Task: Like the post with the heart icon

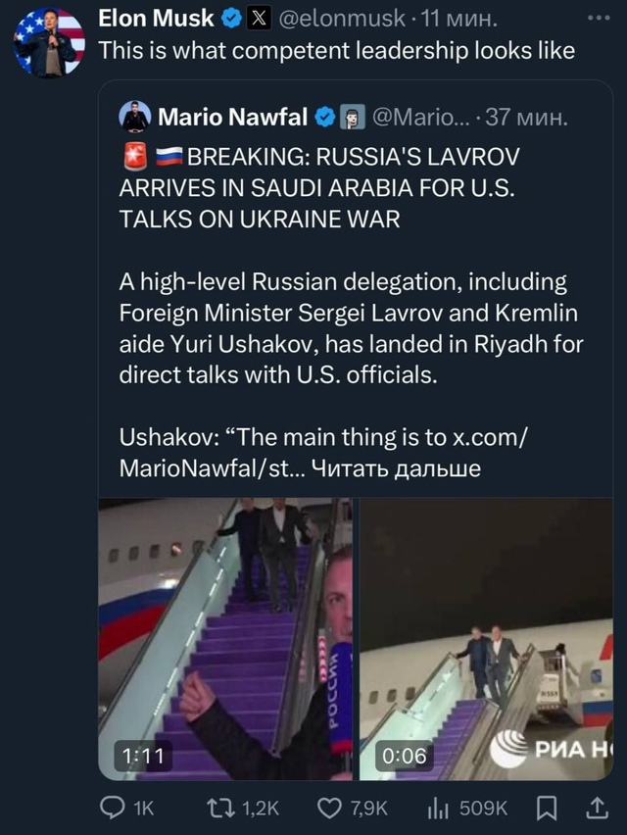Action: [x=328, y=807]
